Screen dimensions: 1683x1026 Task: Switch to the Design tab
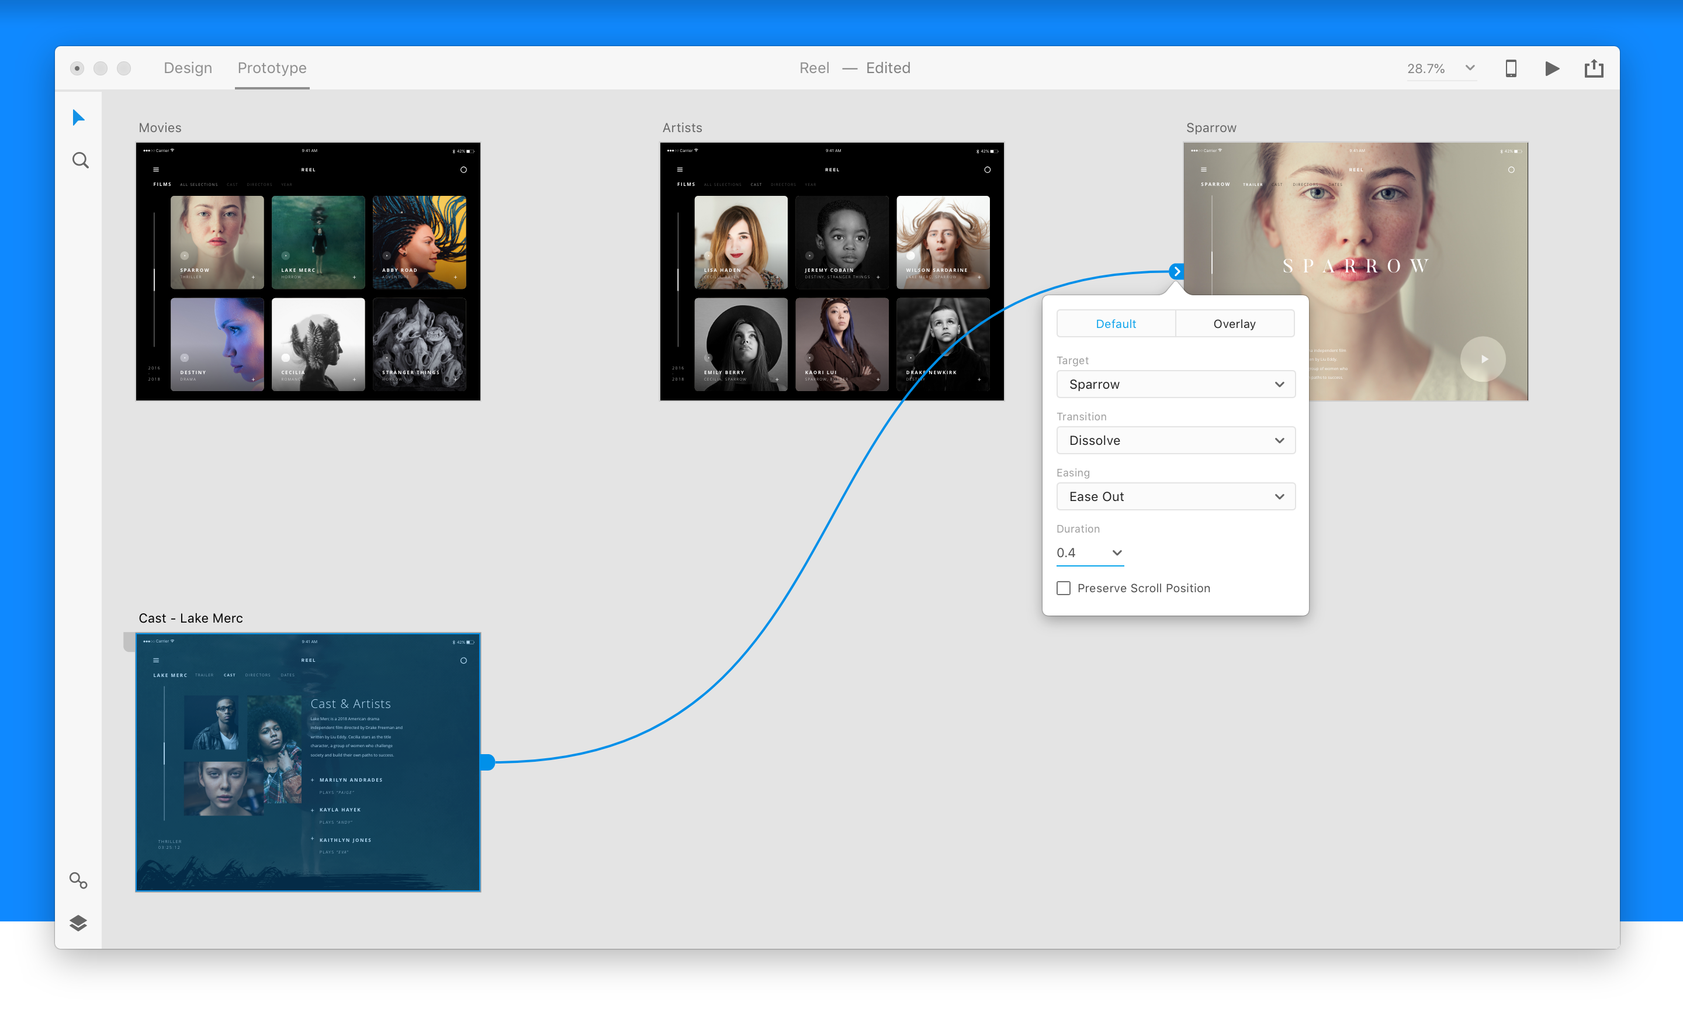point(188,68)
